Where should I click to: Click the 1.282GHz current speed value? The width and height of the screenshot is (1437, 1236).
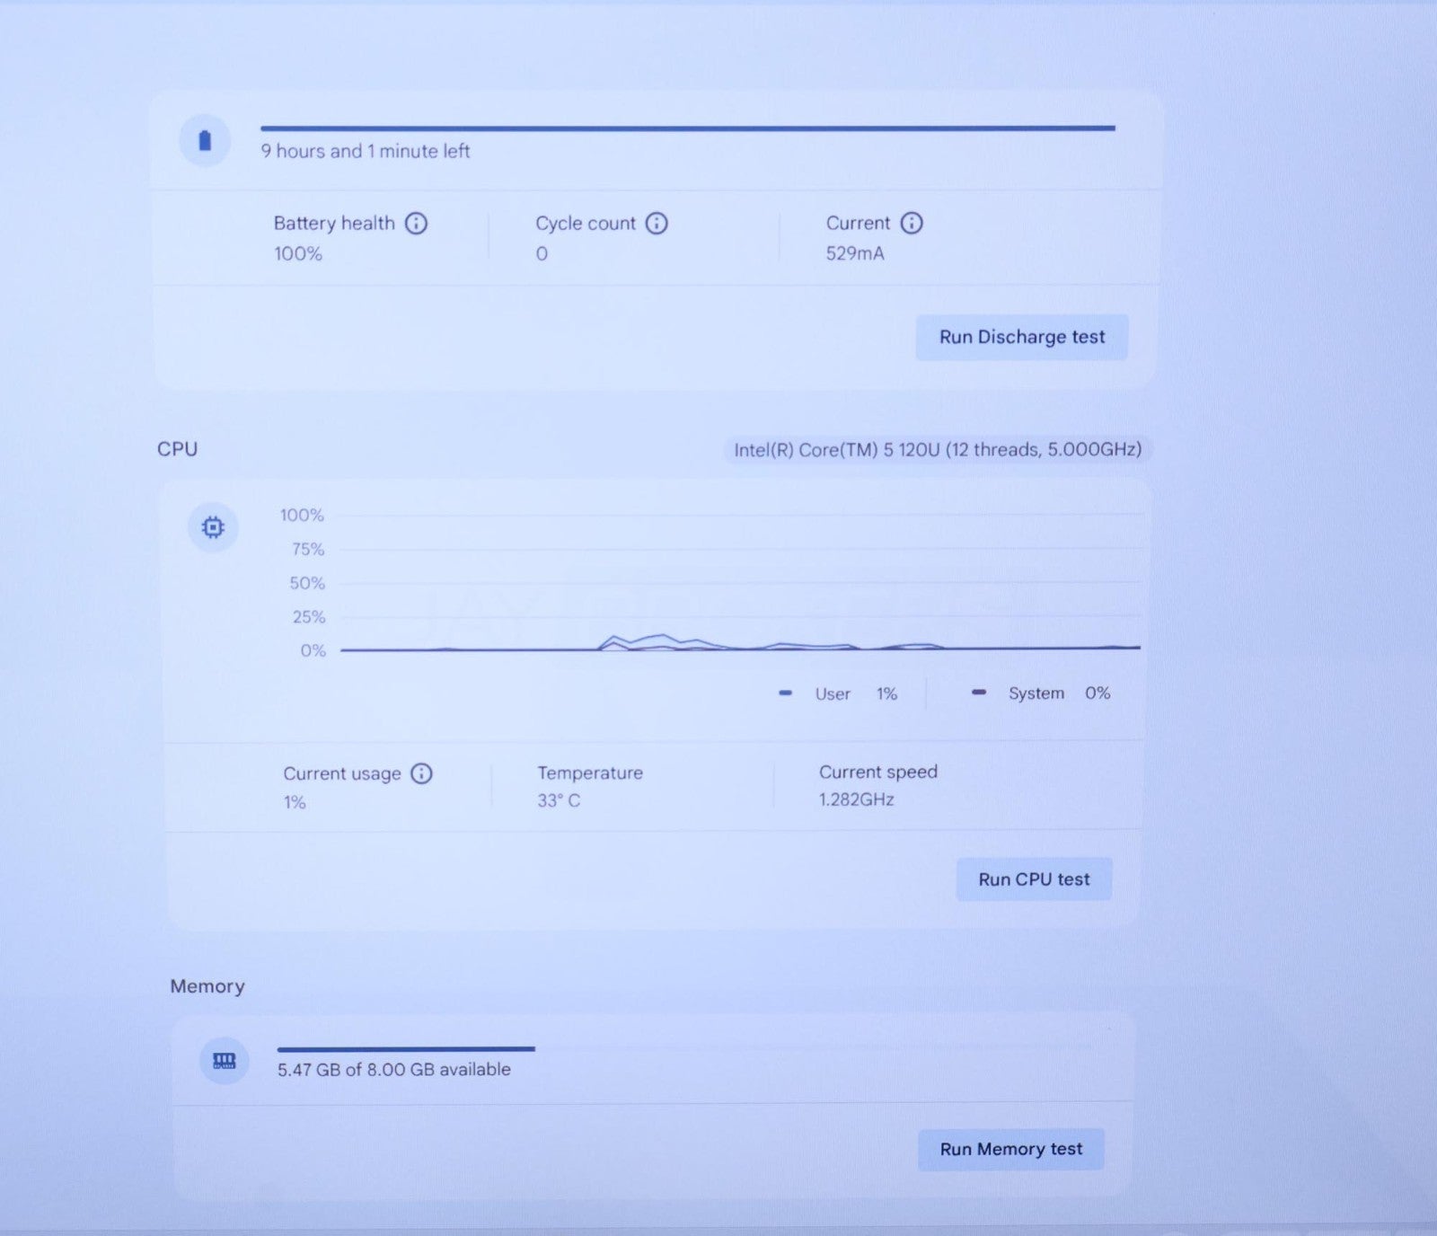click(x=856, y=799)
